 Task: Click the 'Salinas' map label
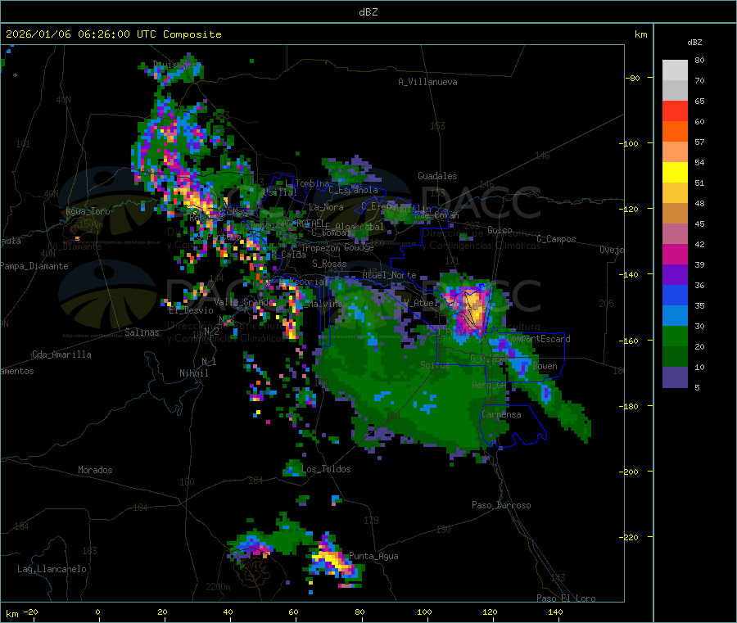(142, 332)
